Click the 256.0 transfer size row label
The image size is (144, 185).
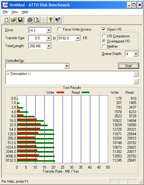click(x=12, y=138)
